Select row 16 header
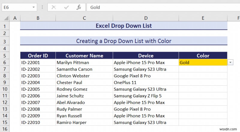 [x=5, y=129]
